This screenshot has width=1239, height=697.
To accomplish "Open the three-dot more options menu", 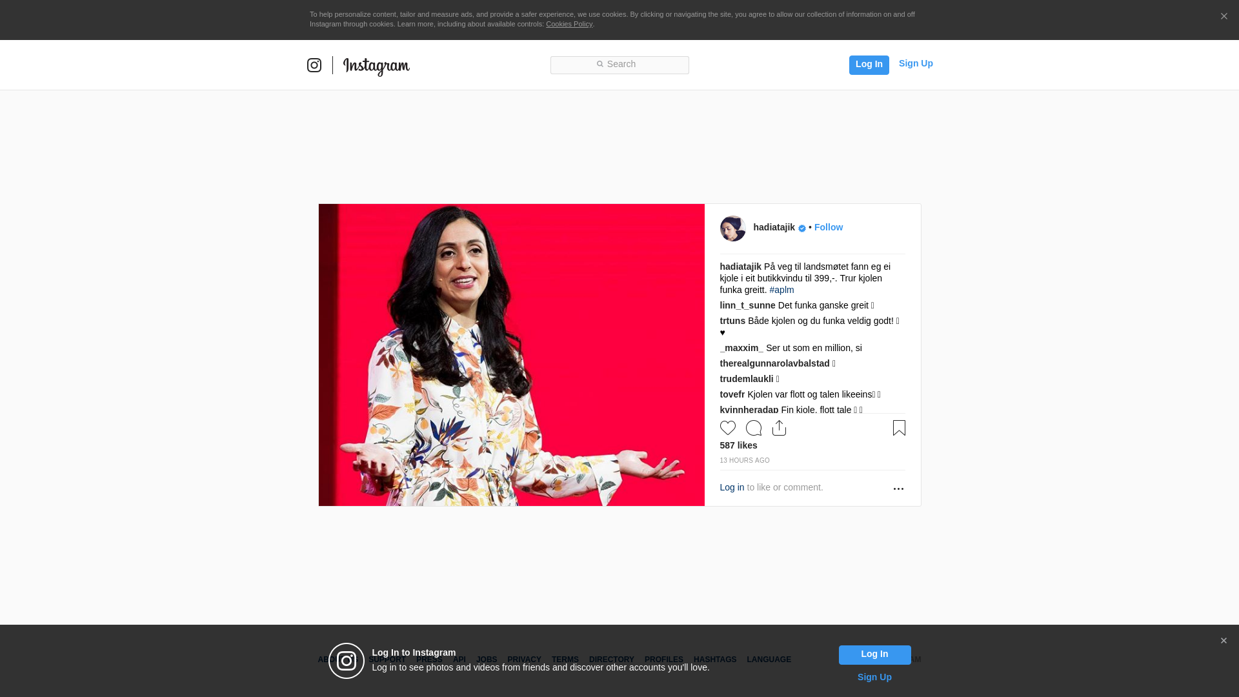I will click(898, 489).
